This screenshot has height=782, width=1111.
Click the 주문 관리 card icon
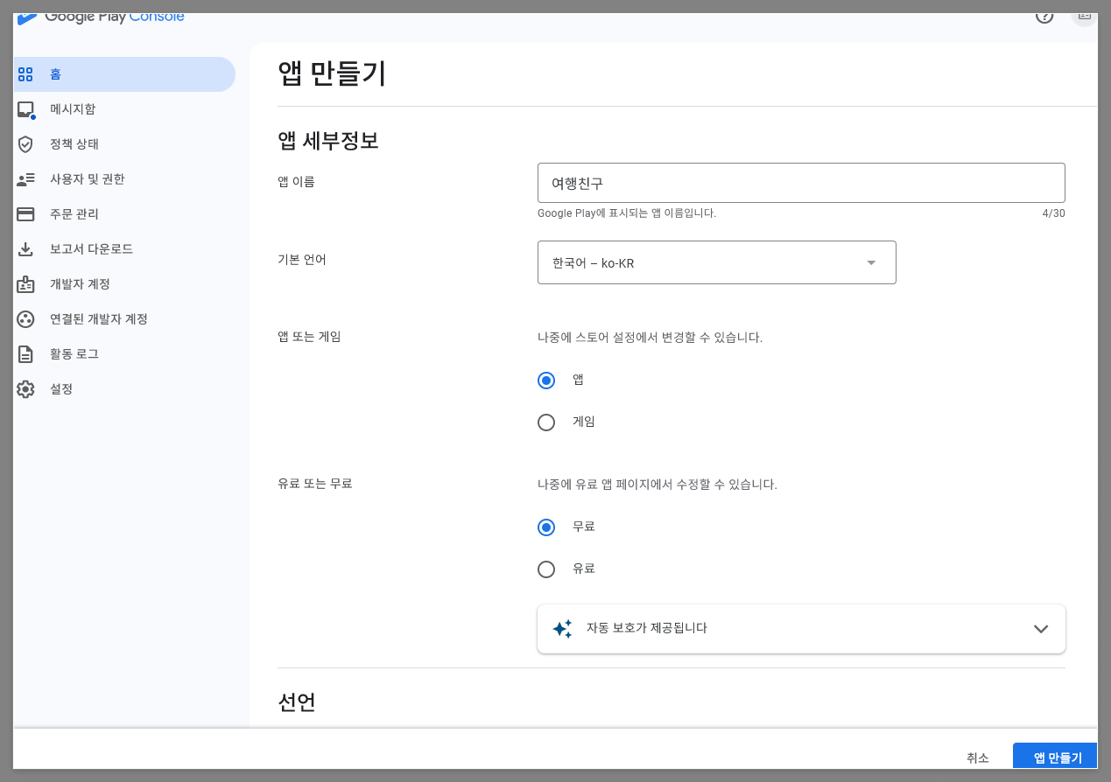click(25, 214)
